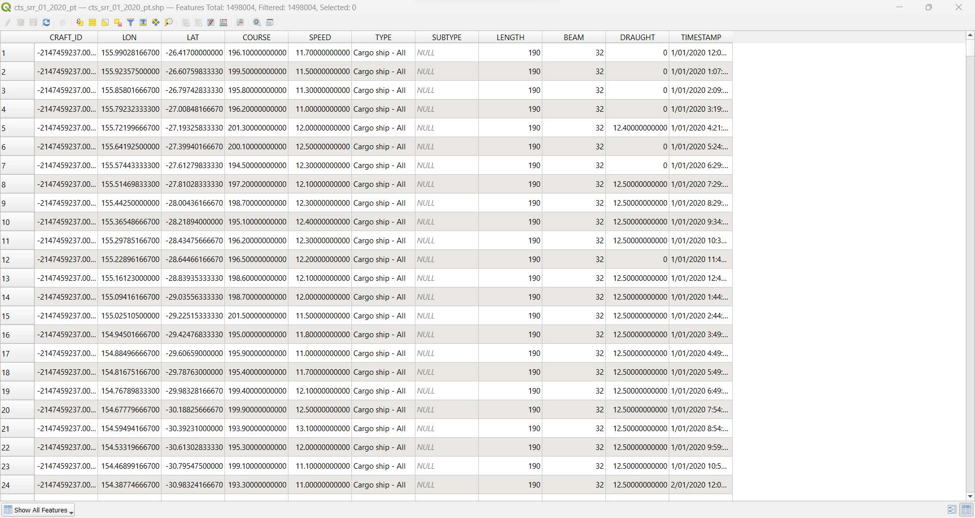Click the BEAM column header
Viewport: 975px width, 518px height.
point(574,37)
